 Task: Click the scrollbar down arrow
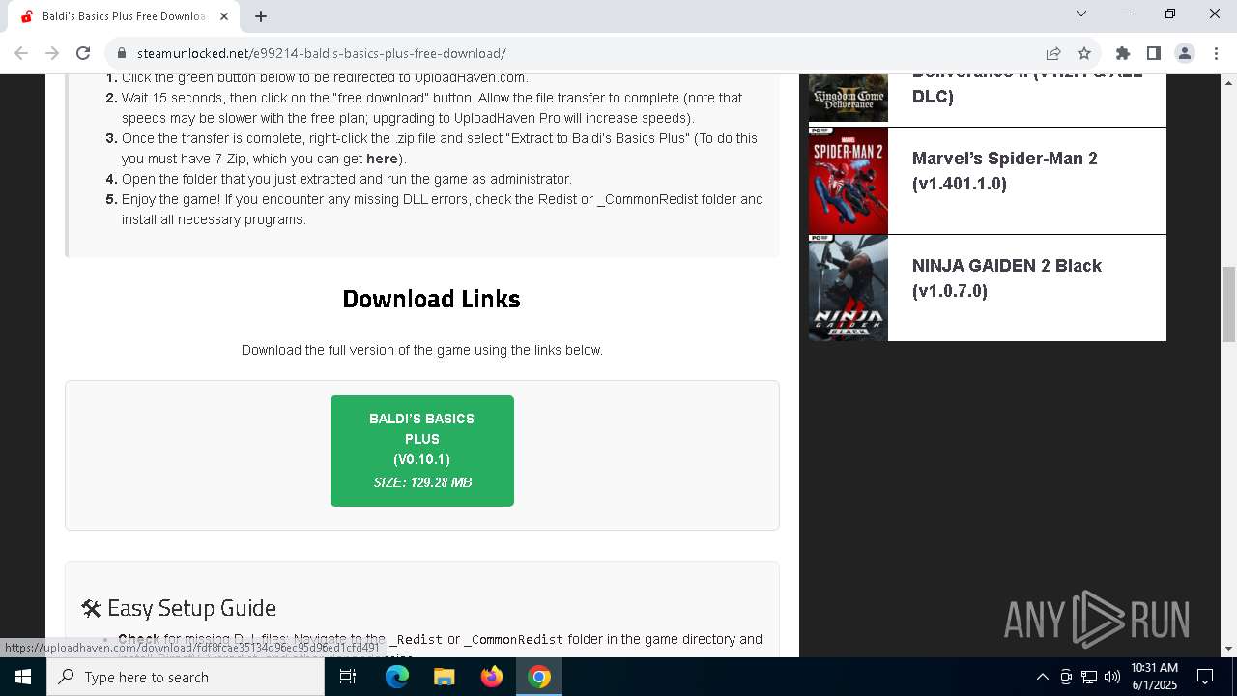point(1228,649)
